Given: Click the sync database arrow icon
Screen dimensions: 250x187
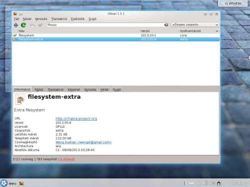Looking at the screenshot, I should point(16,25).
